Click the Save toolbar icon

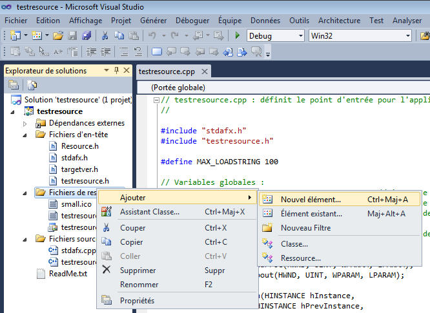click(72, 35)
